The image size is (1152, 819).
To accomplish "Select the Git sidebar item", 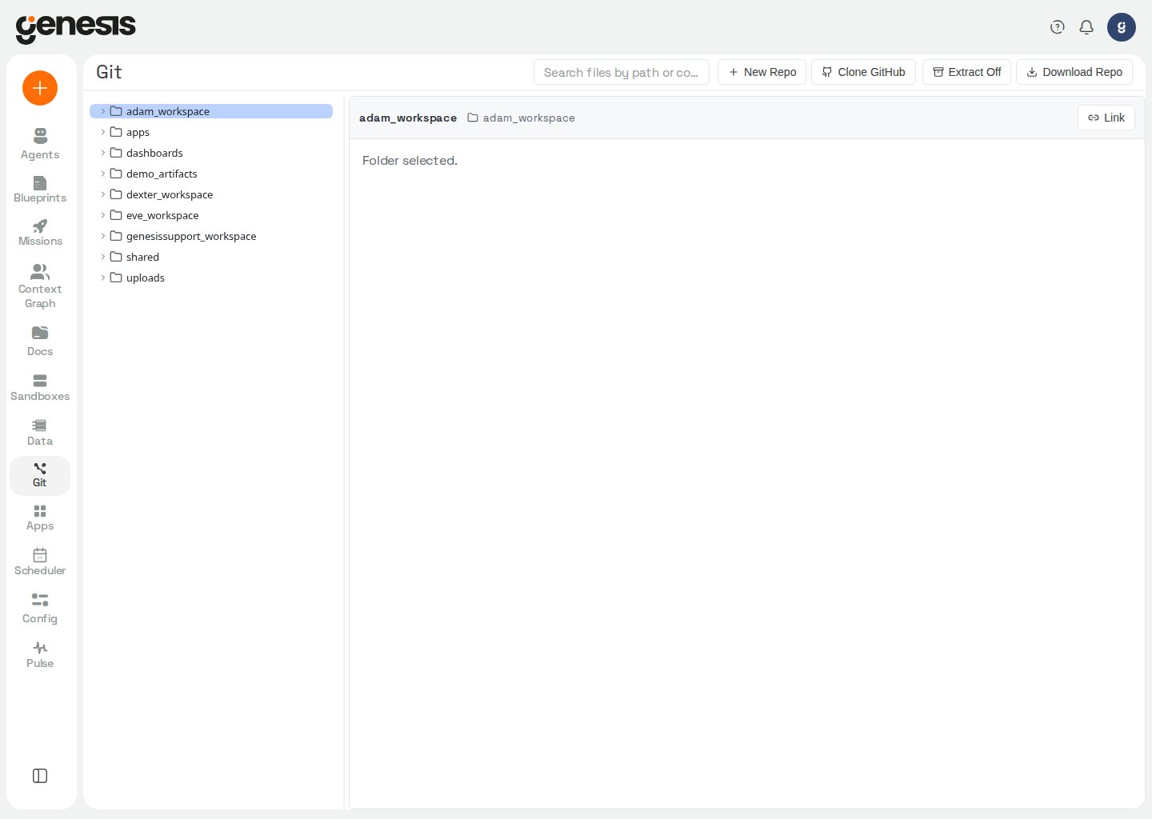I will 40,475.
